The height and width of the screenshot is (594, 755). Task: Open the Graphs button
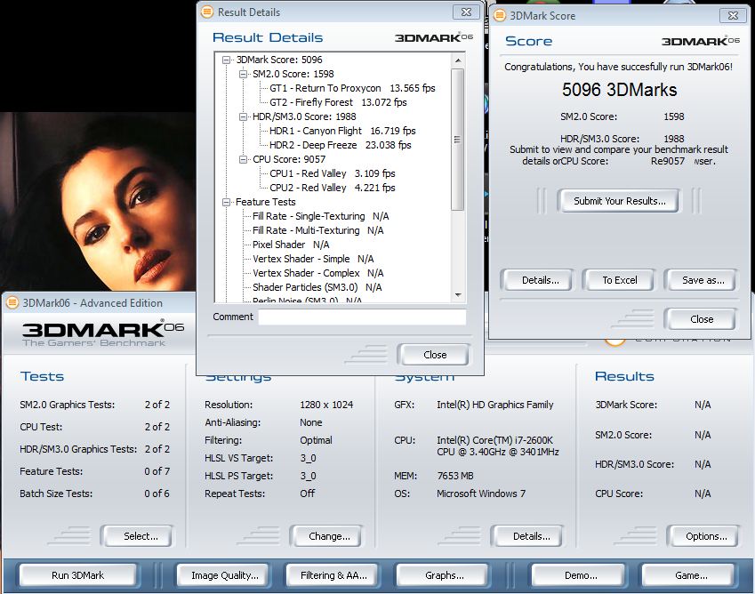[444, 575]
